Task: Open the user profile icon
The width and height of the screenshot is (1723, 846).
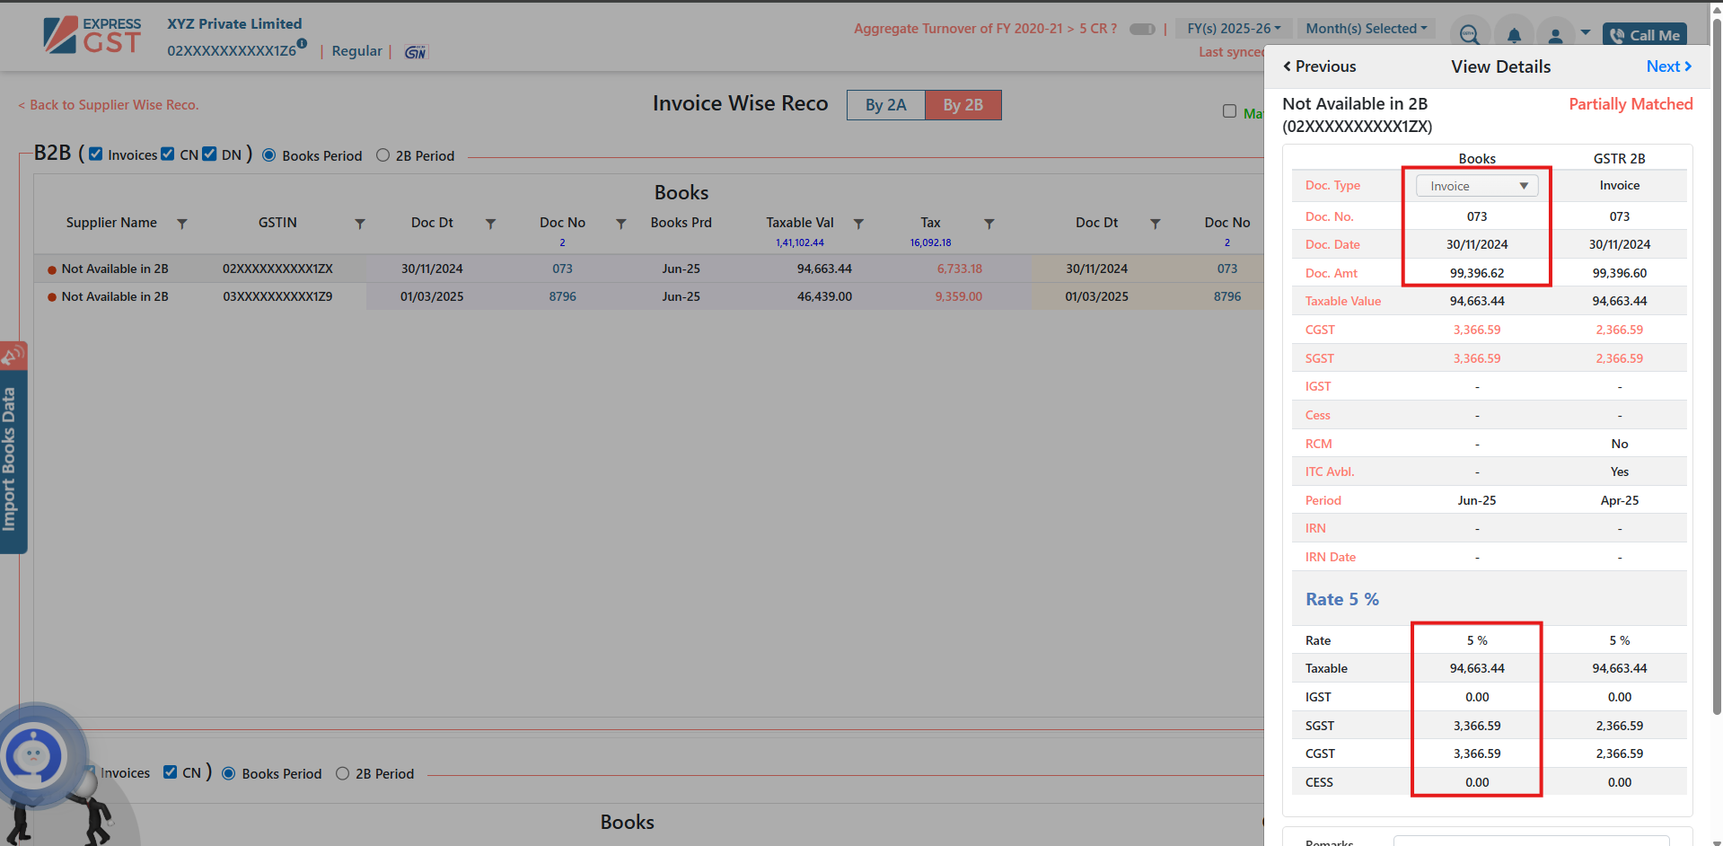Action: pos(1556,35)
